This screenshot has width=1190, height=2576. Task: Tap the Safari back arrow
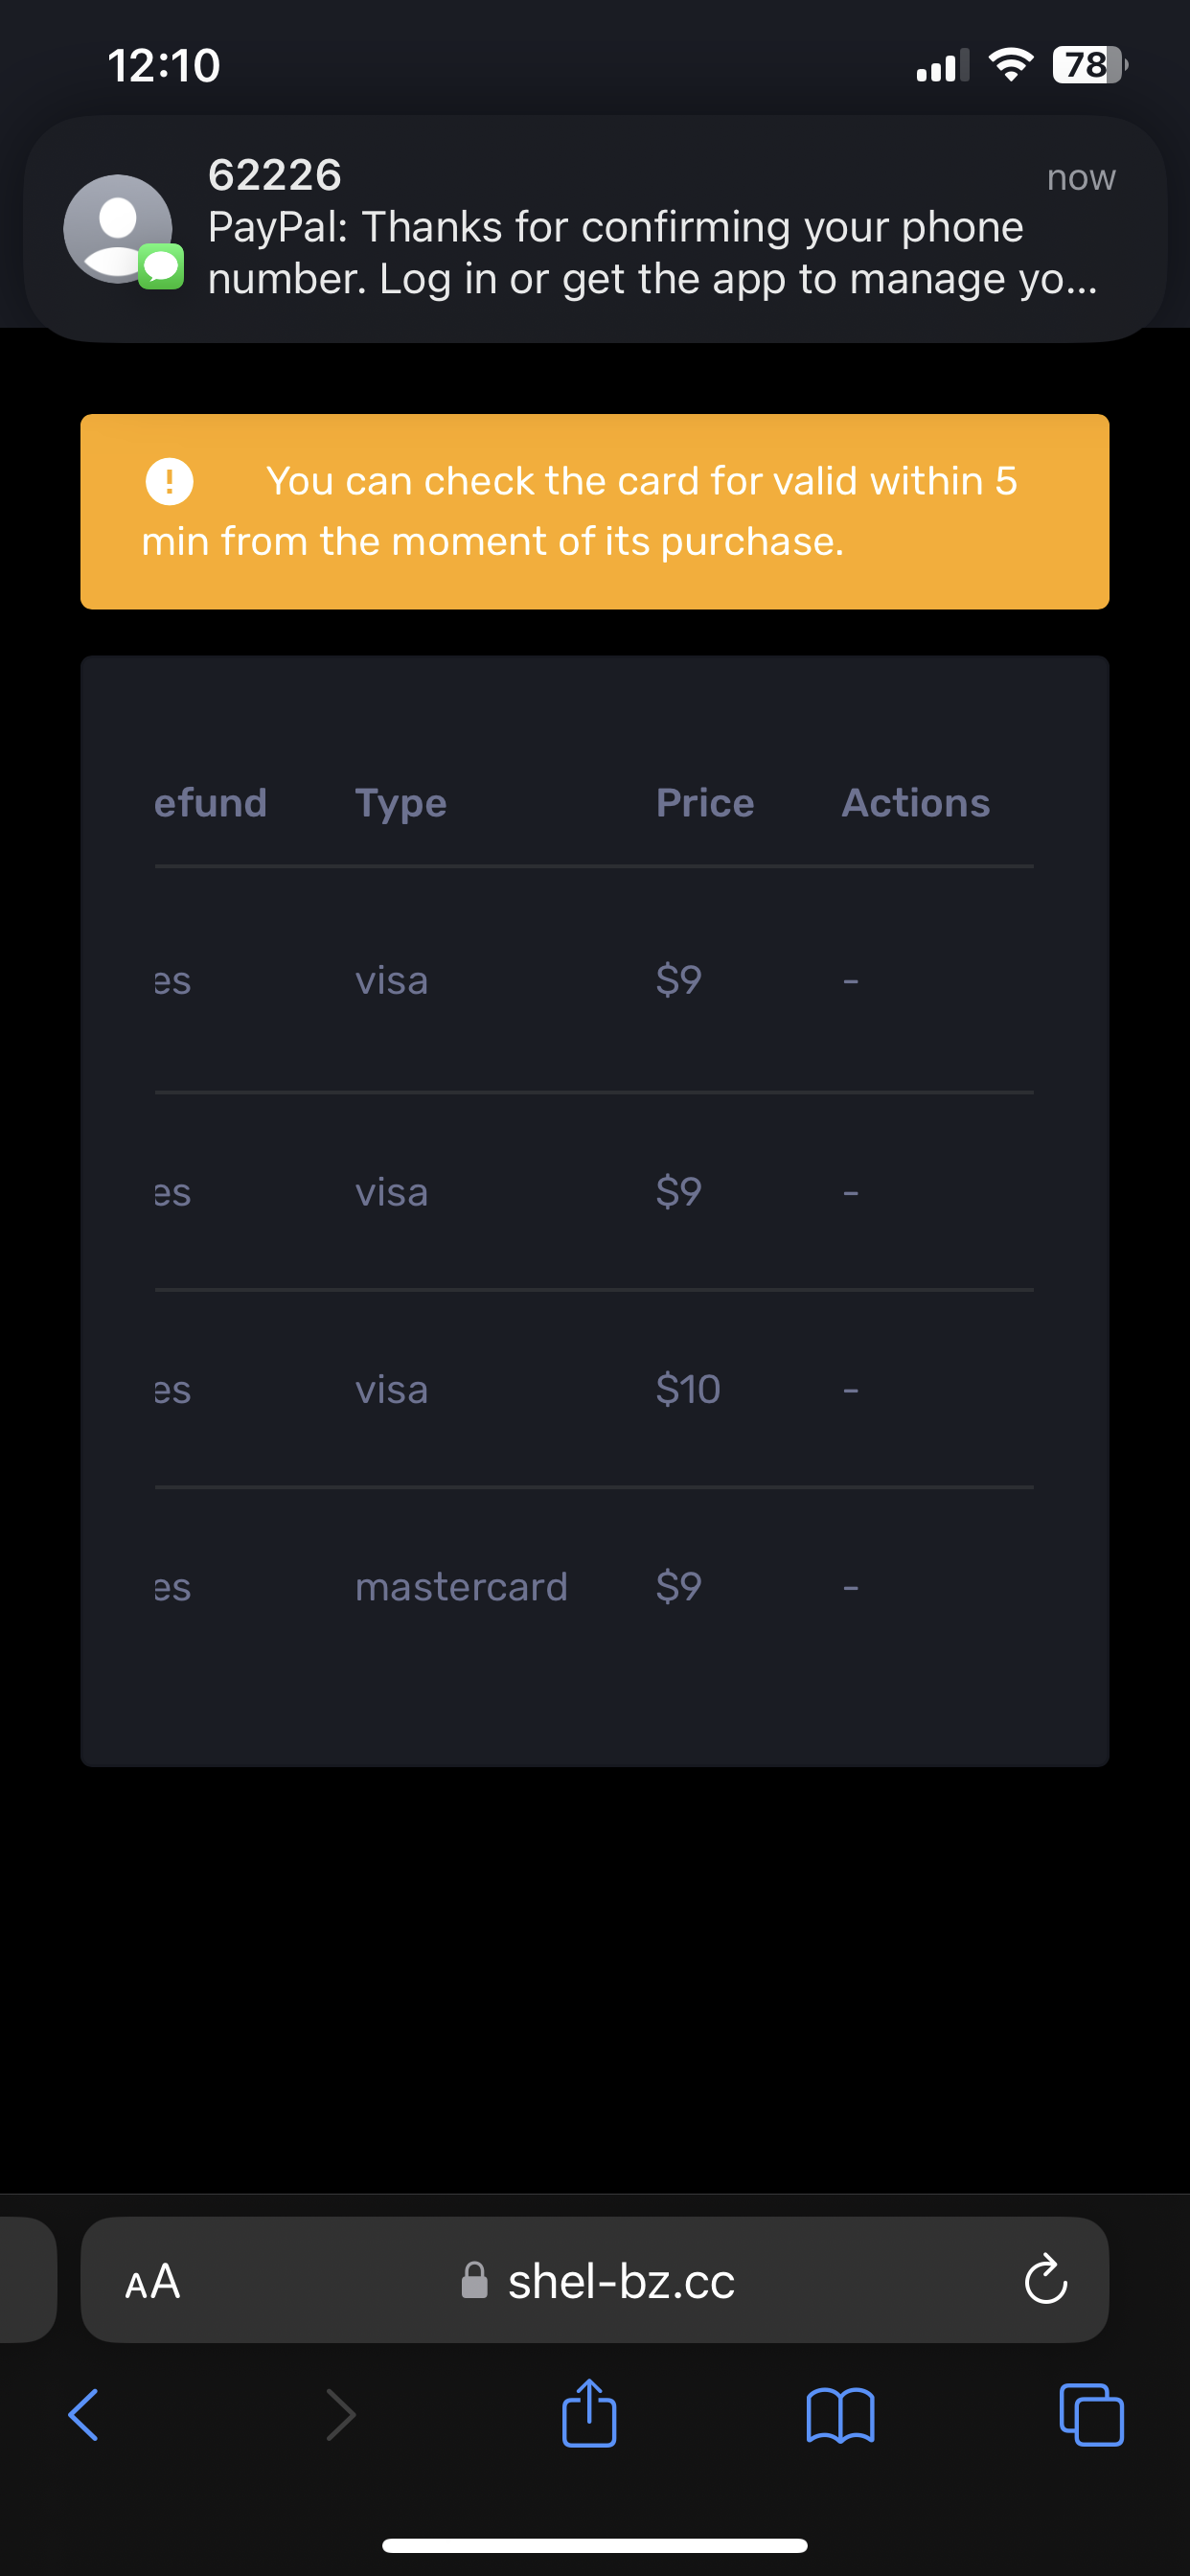coord(83,2415)
